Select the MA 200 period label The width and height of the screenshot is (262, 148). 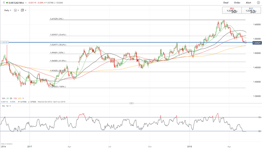pos(20,98)
